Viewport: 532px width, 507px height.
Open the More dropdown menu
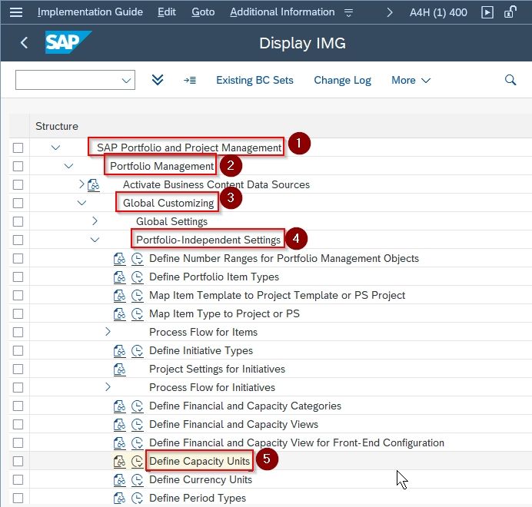coord(411,81)
